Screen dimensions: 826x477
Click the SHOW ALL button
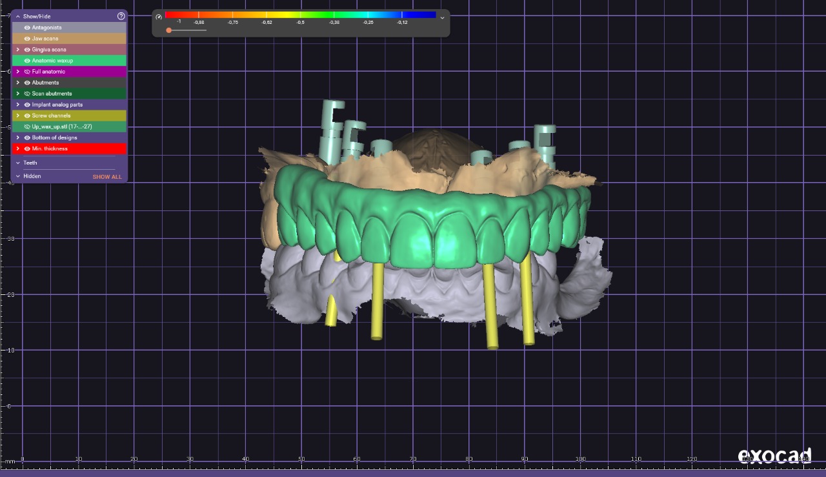pyautogui.click(x=106, y=177)
